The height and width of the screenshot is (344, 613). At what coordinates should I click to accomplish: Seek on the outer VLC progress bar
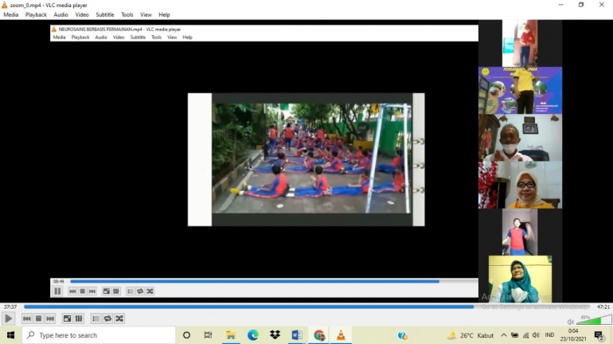click(x=306, y=307)
